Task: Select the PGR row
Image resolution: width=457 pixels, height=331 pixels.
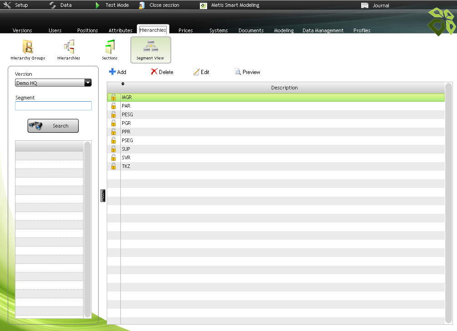Action: [276, 123]
